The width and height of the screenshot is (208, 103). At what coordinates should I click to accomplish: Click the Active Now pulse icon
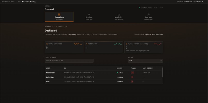click(87, 44)
